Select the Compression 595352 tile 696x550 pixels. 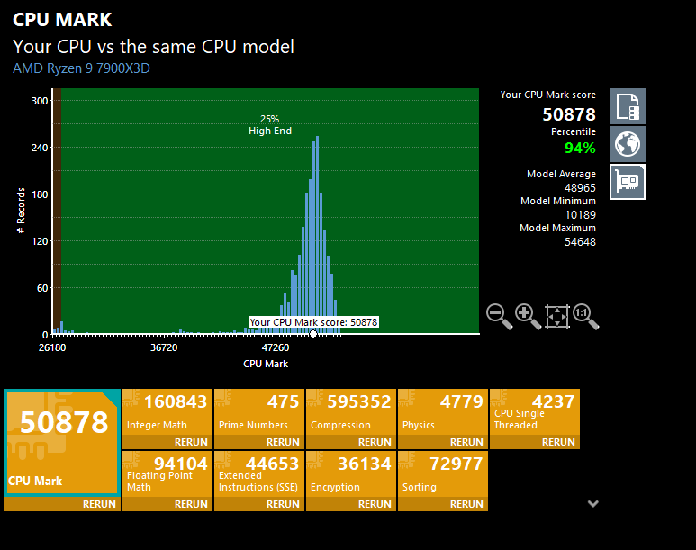coord(351,412)
